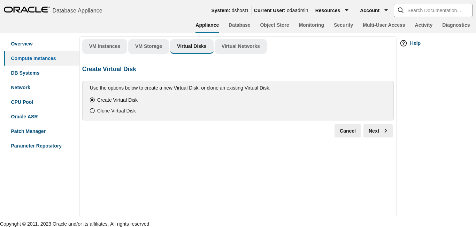Open Patch Manager from the sidebar

click(28, 131)
